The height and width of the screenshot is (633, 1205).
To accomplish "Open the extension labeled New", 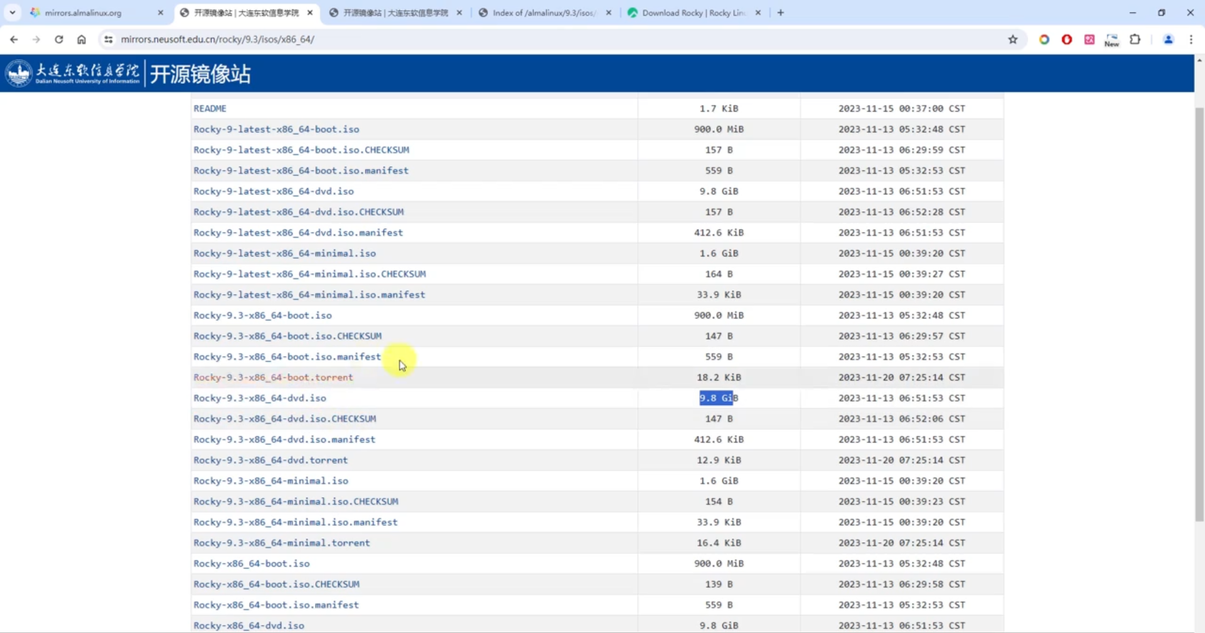I will (x=1112, y=40).
